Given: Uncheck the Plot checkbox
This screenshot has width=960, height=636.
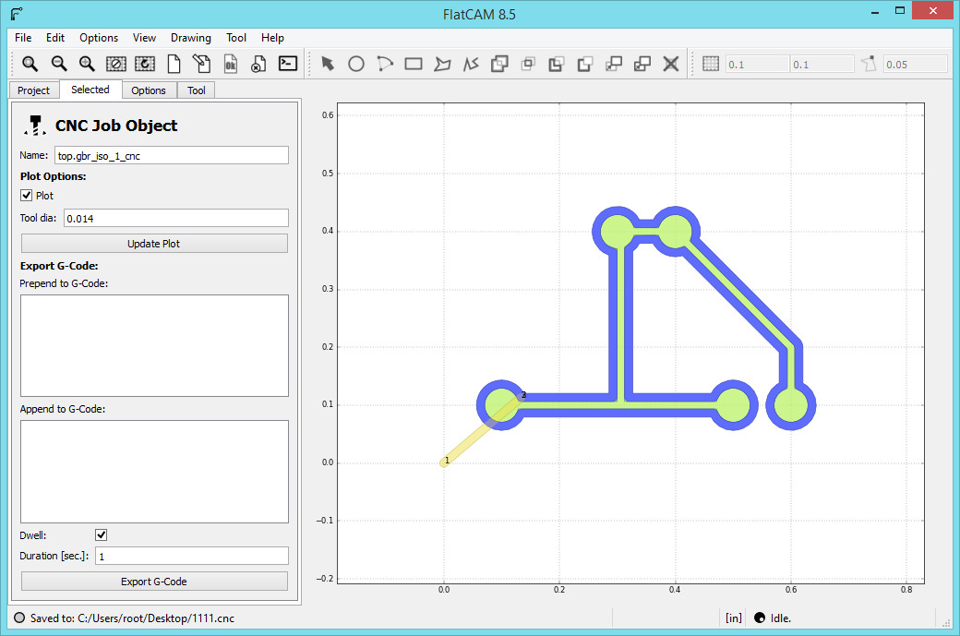Looking at the screenshot, I should point(27,196).
